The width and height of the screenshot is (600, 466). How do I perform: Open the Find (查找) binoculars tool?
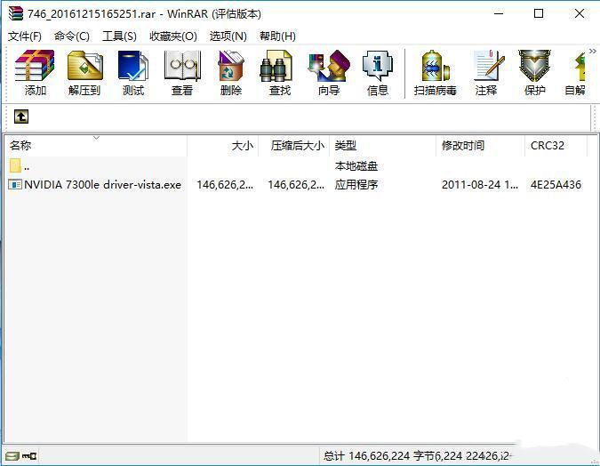(279, 73)
